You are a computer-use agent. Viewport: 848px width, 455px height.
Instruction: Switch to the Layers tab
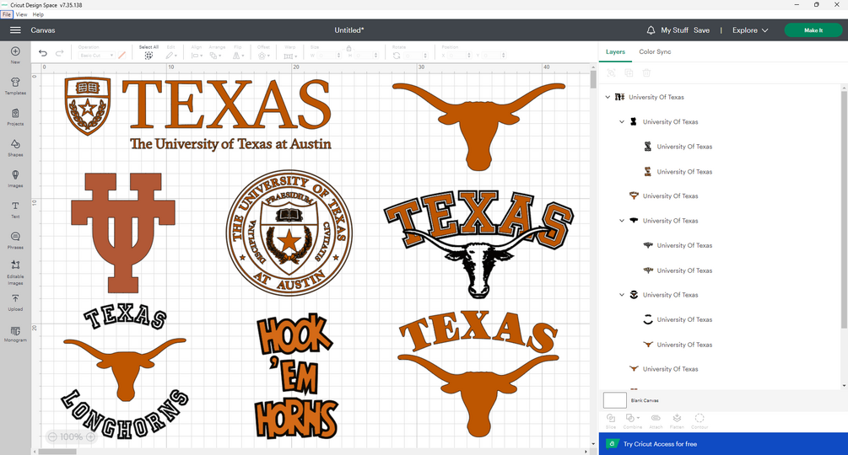click(x=615, y=51)
